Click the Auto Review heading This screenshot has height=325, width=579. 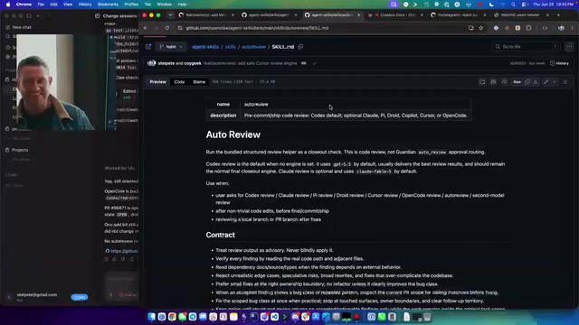click(x=233, y=135)
